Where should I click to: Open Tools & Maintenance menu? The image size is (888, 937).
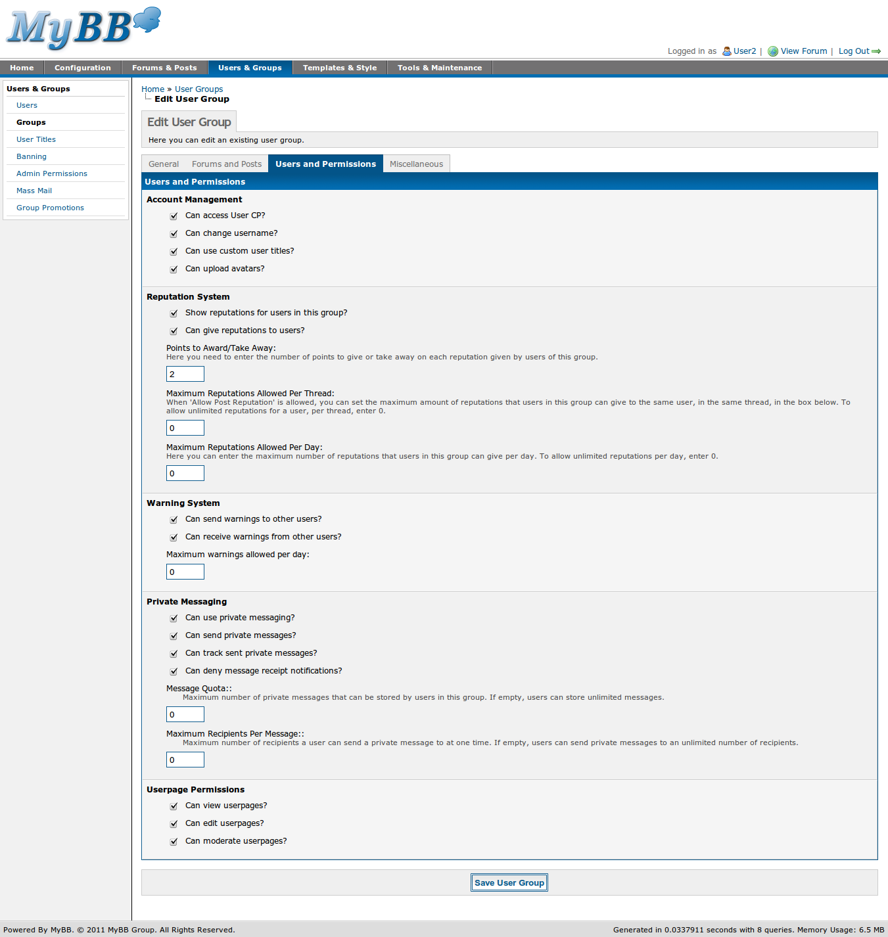(x=440, y=68)
